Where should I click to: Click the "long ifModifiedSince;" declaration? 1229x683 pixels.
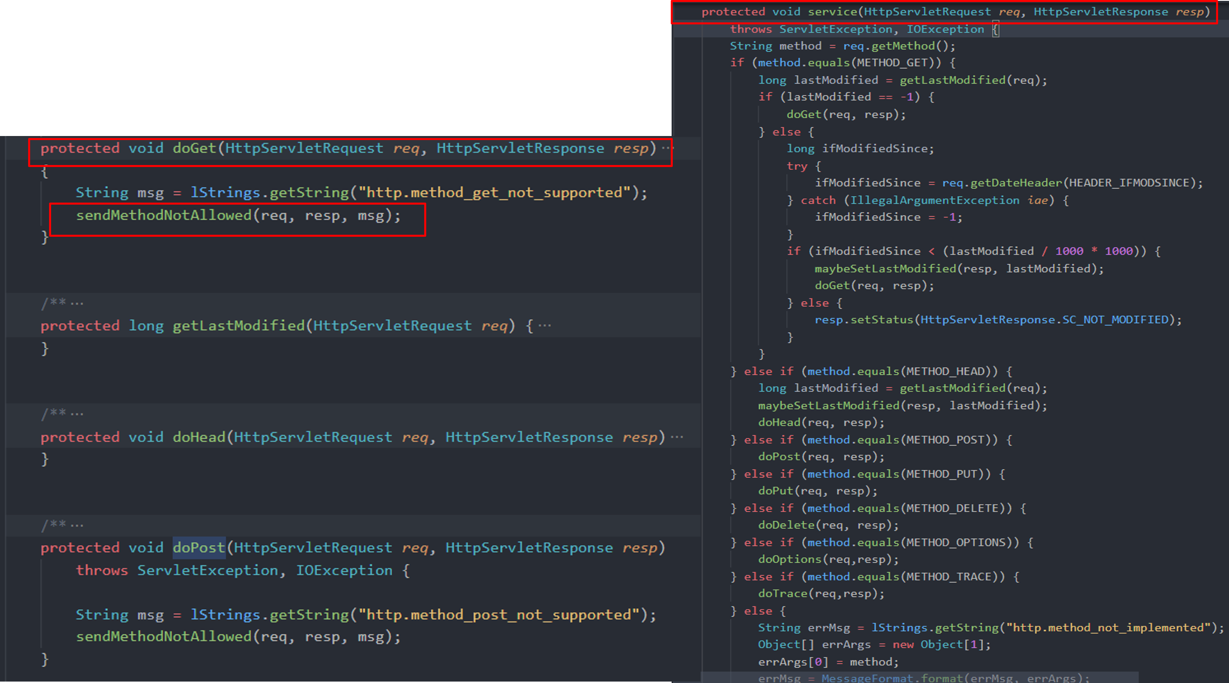pyautogui.click(x=860, y=148)
